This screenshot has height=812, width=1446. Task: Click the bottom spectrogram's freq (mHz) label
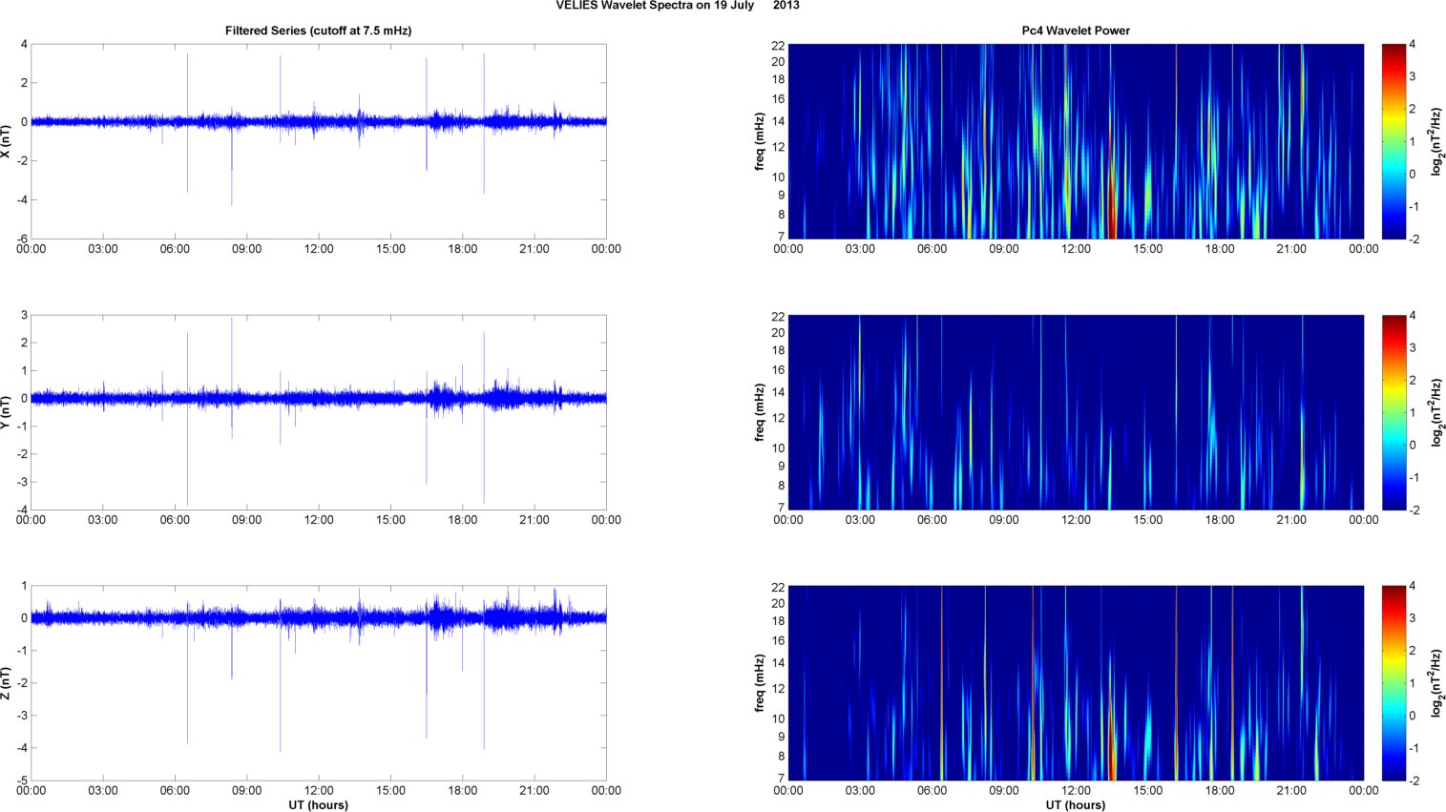(760, 683)
